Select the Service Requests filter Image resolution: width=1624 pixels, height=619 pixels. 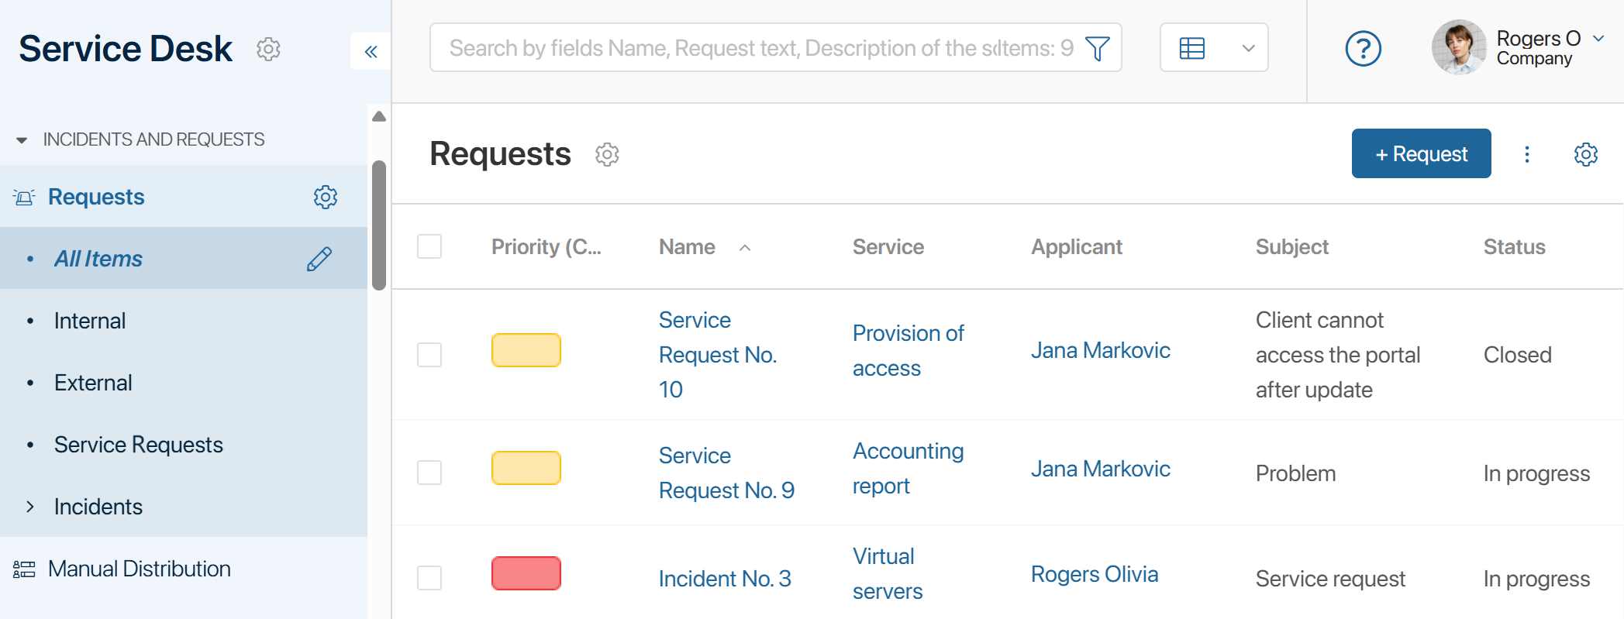[139, 445]
